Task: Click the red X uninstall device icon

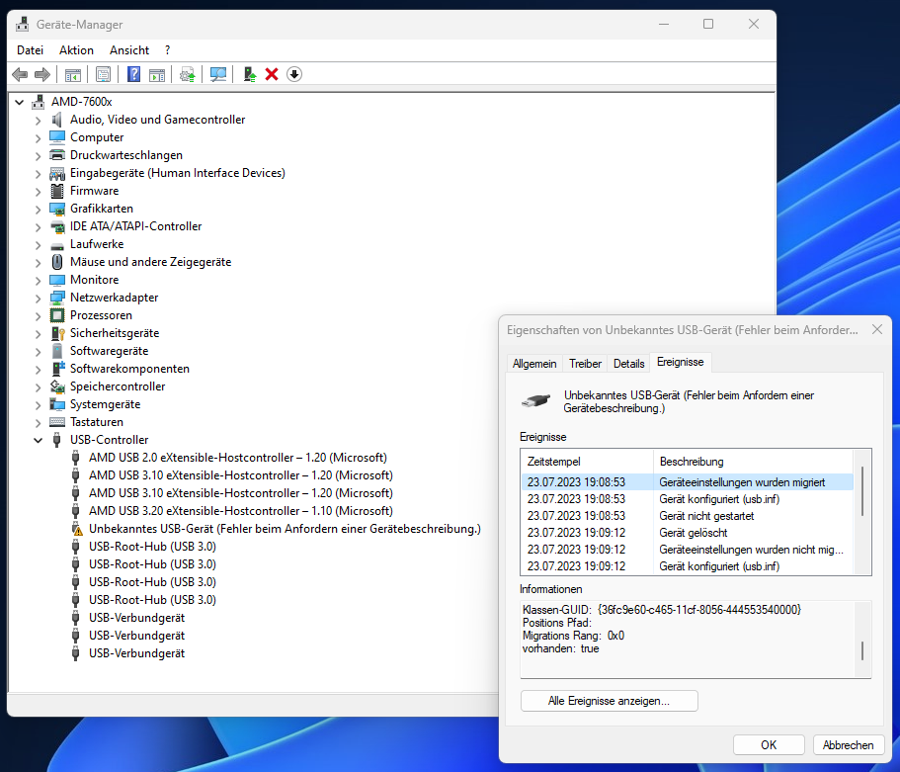Action: 272,74
